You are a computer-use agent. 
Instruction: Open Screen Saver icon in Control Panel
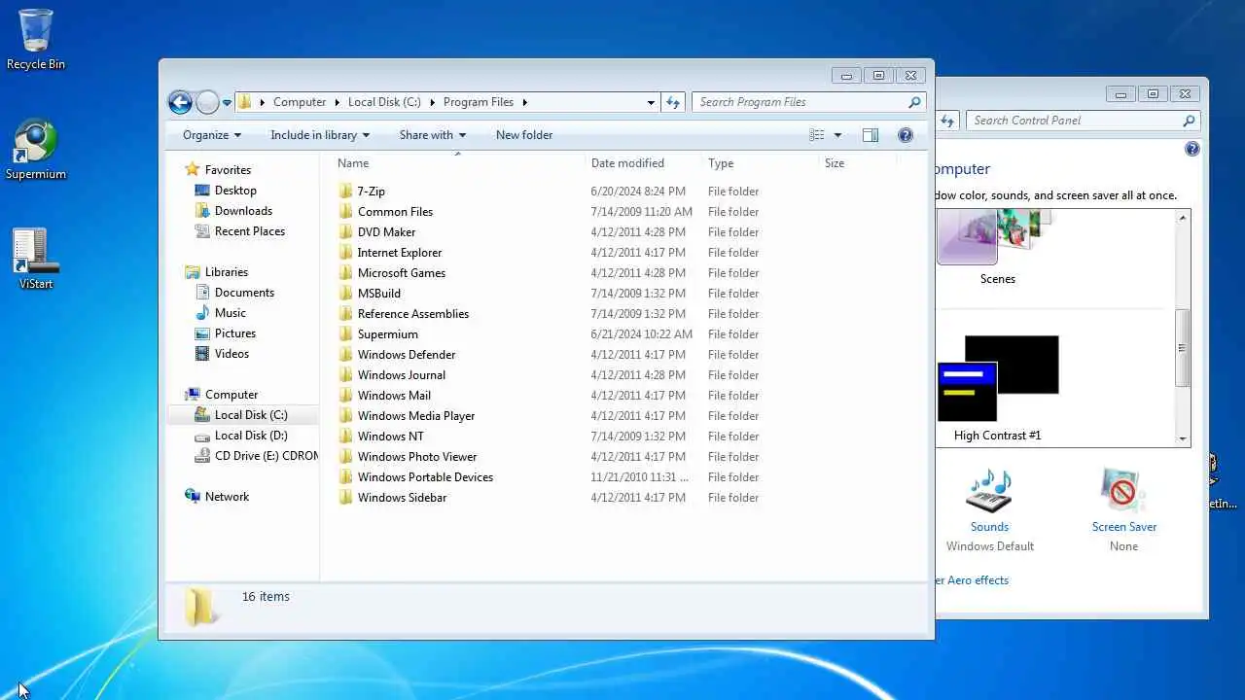[1123, 490]
